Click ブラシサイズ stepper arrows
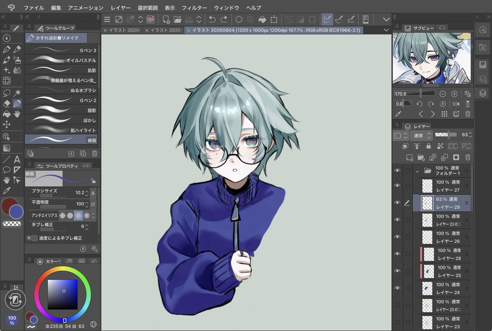 click(x=87, y=193)
